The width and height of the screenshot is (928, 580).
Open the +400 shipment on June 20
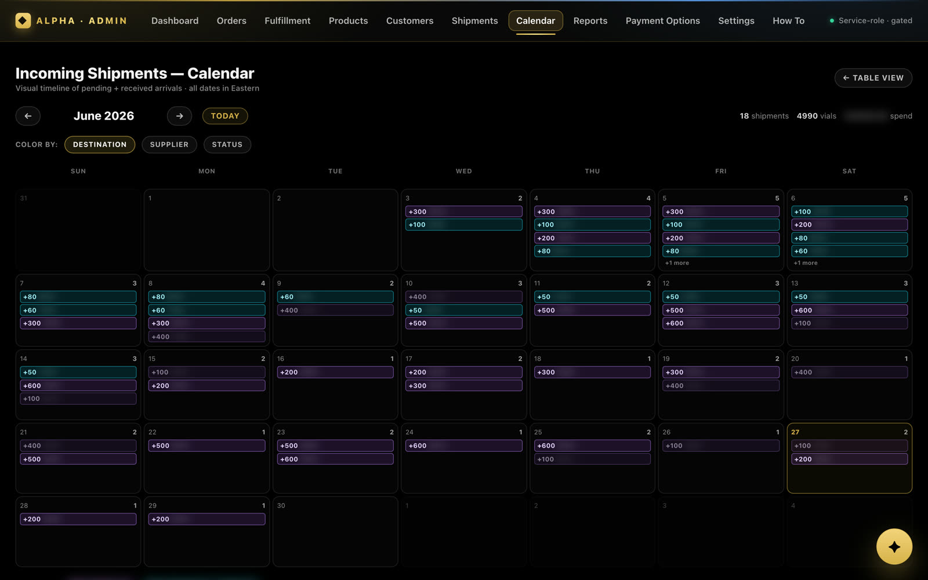[x=849, y=372]
